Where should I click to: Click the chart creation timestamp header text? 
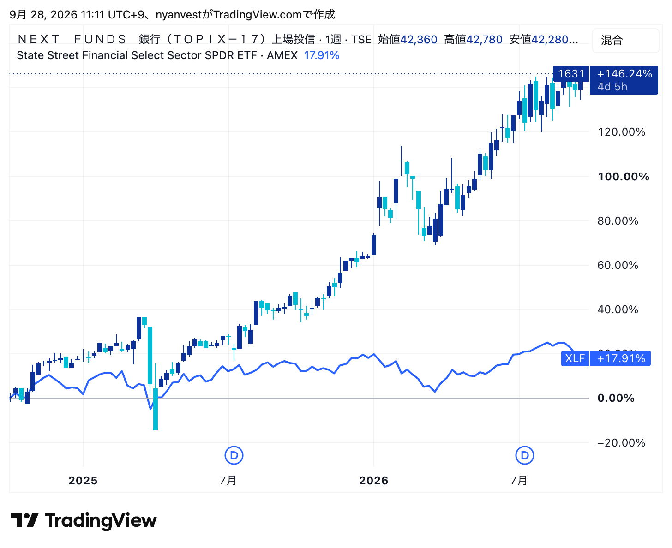coord(172,15)
